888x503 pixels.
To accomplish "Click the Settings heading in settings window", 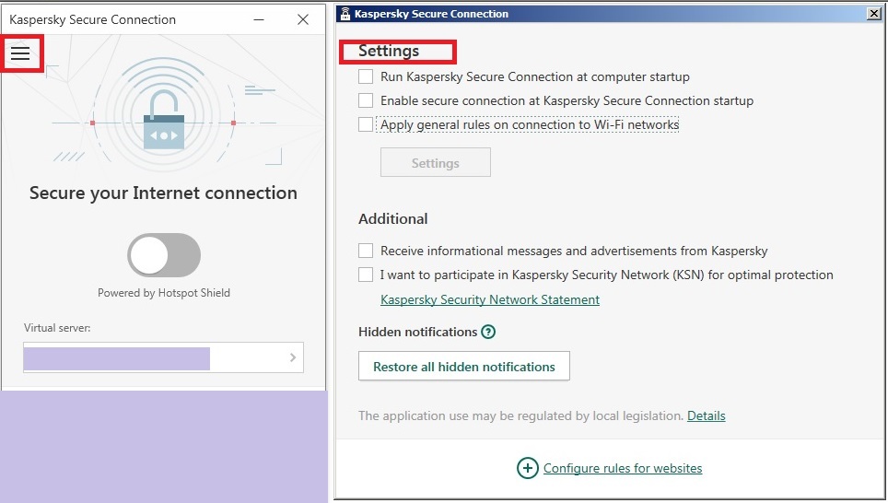I will coord(389,51).
